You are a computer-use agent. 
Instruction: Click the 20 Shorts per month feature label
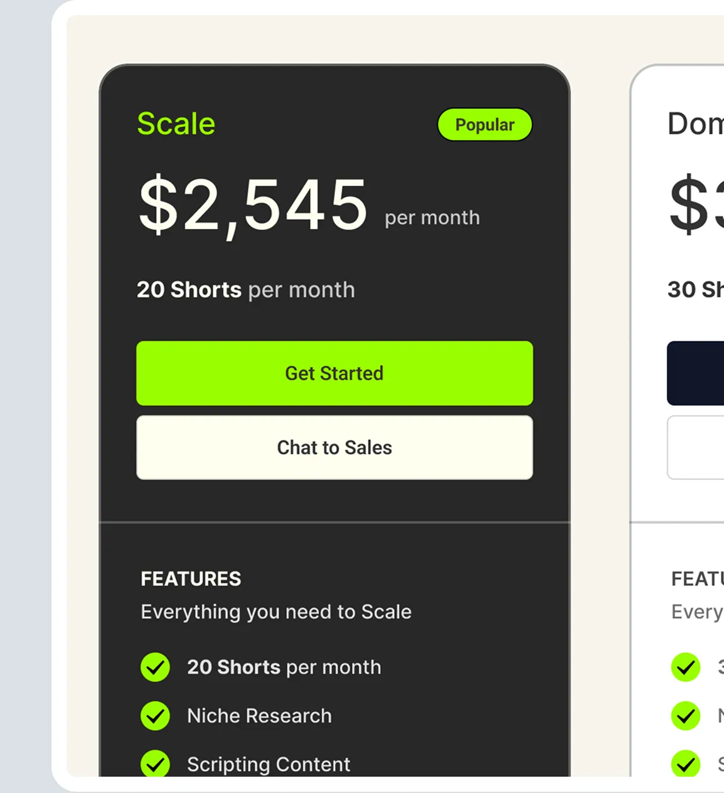click(x=284, y=667)
